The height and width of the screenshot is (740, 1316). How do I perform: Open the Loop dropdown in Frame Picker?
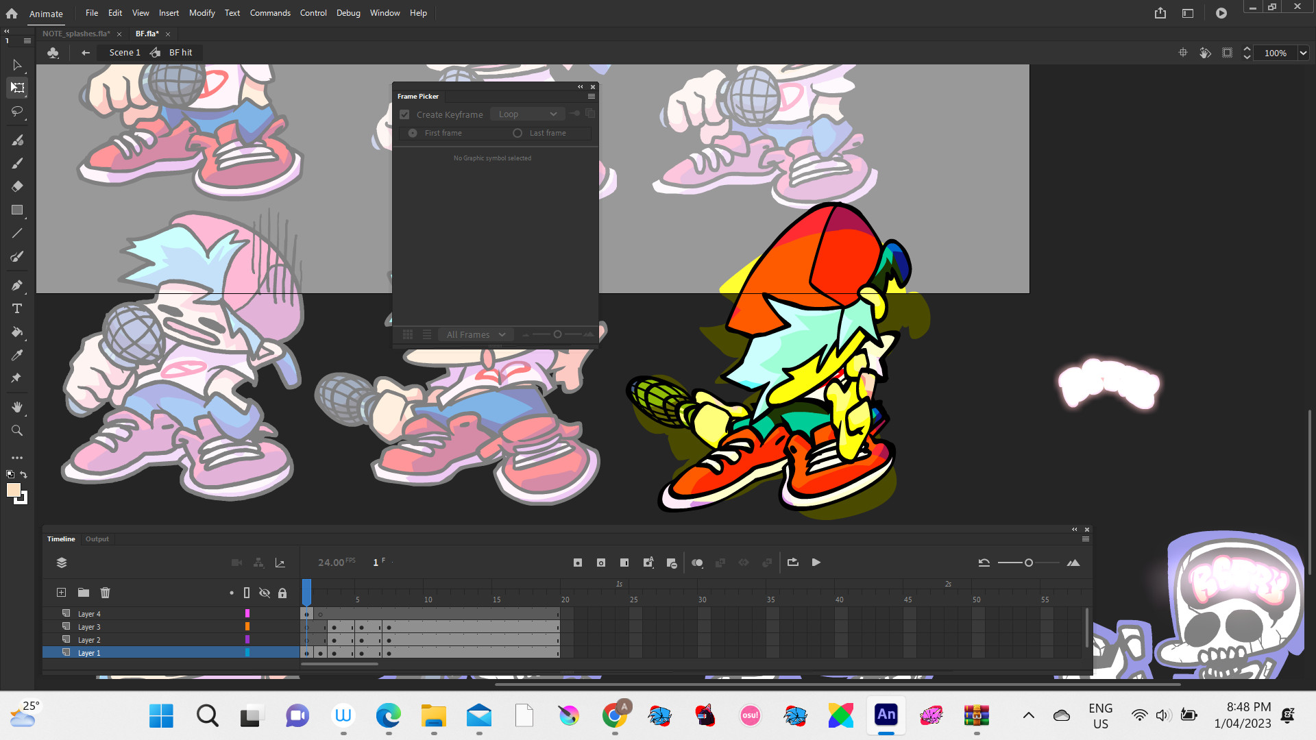527,114
